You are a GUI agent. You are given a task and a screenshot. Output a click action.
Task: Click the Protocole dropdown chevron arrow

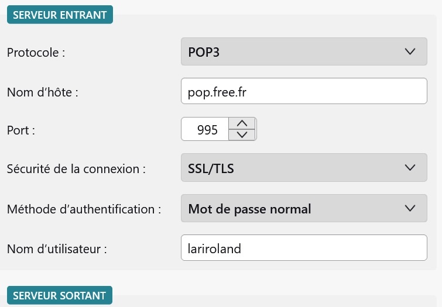pos(410,51)
